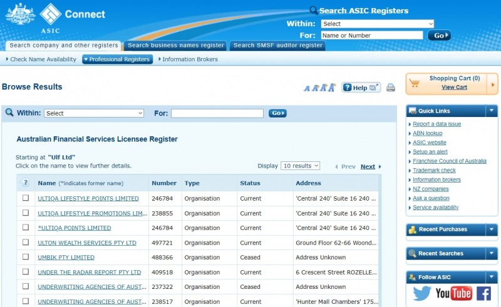Expand Check Name Availability menu
501x307 pixels.
(x=41, y=59)
